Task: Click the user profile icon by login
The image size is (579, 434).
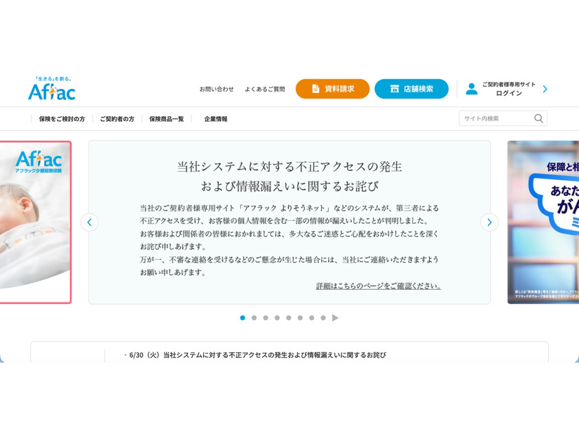Action: click(471, 89)
